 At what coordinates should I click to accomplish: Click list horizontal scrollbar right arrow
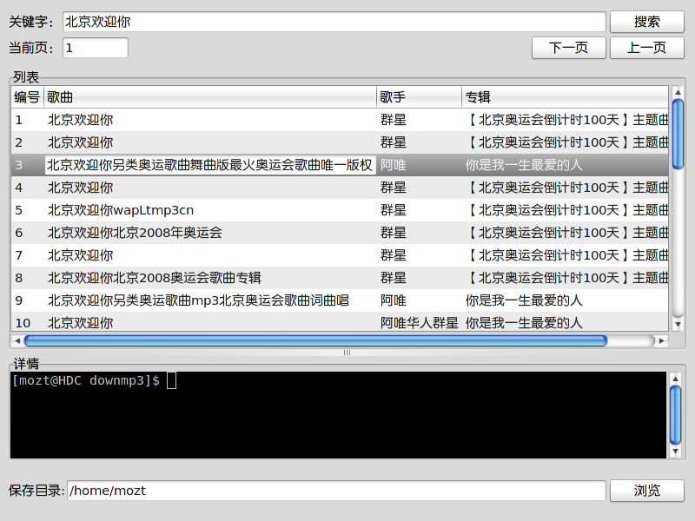(662, 340)
